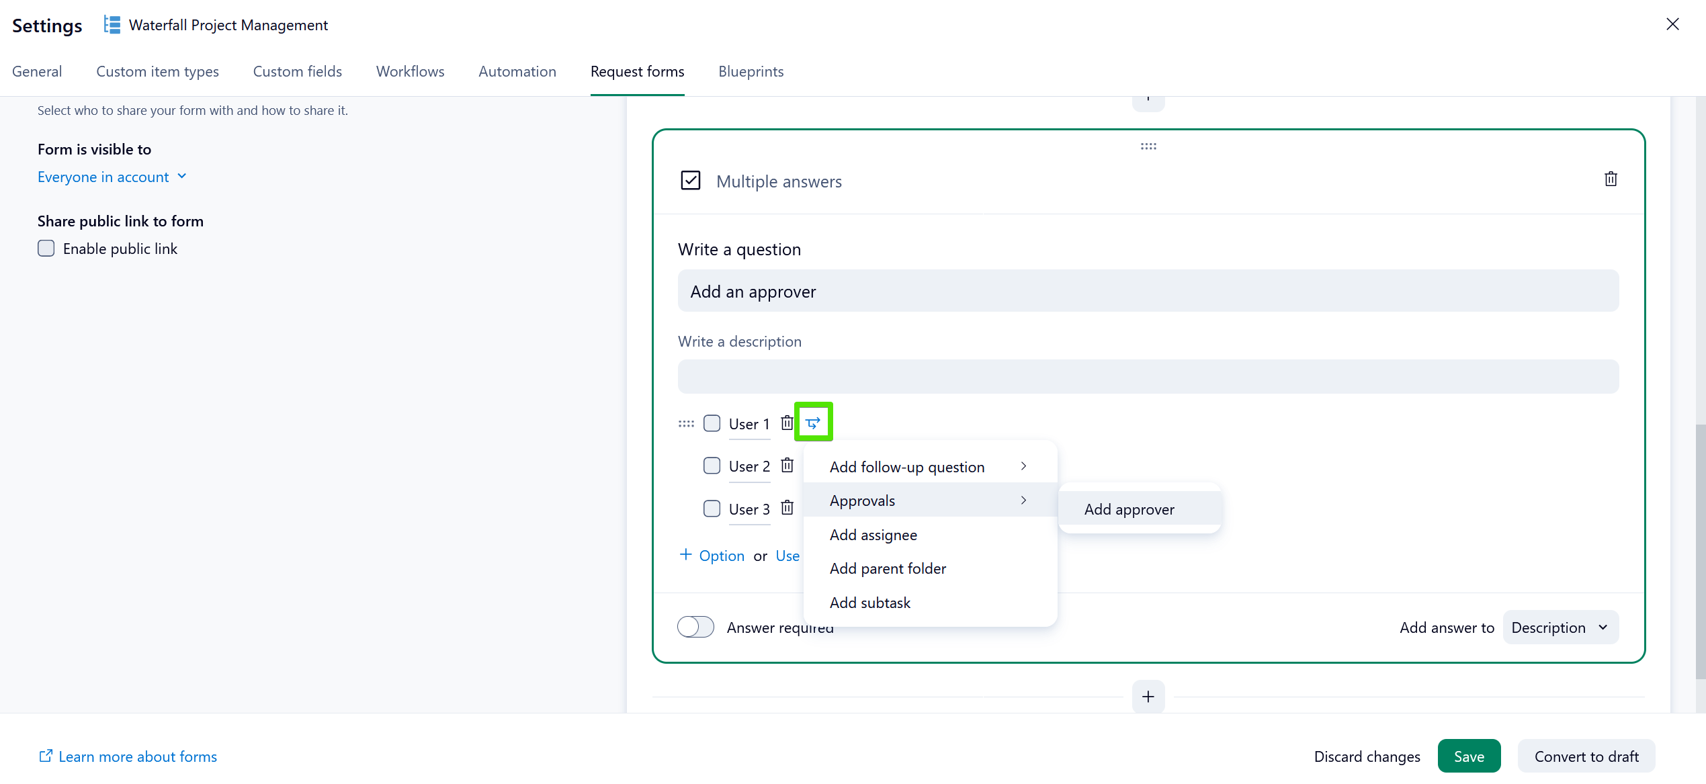
Task: Toggle the Answer required switch
Action: pos(695,627)
